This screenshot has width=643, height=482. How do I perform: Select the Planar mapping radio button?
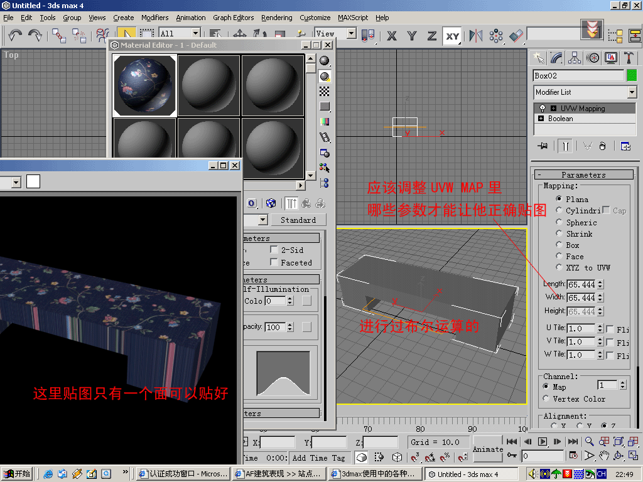558,199
